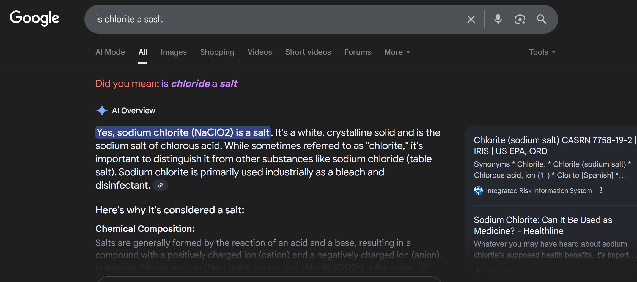This screenshot has width=637, height=282.
Task: Click the 'Chemical Composition:' subheading
Action: pos(145,228)
